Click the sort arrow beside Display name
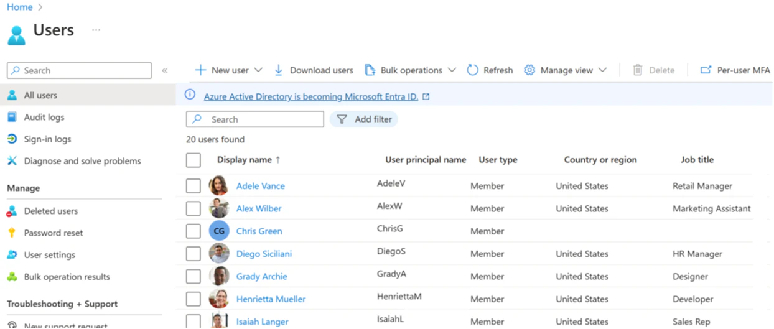The height and width of the screenshot is (329, 774). 277,160
